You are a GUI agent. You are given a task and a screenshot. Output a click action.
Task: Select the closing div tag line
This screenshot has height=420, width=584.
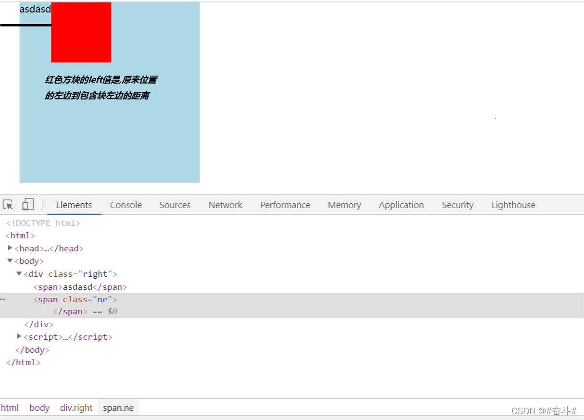pos(38,324)
